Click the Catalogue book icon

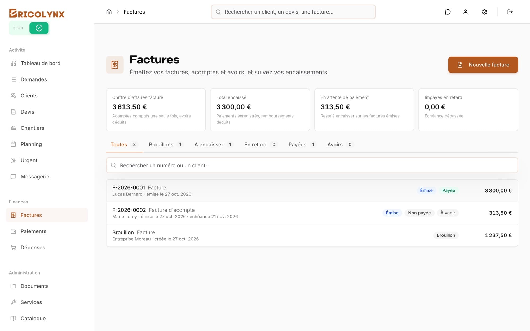[13, 318]
